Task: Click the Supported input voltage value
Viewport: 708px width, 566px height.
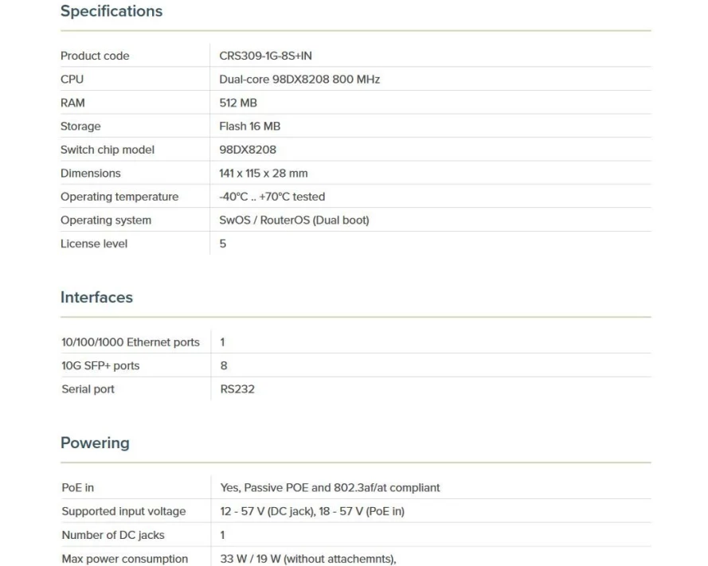Action: 312,511
